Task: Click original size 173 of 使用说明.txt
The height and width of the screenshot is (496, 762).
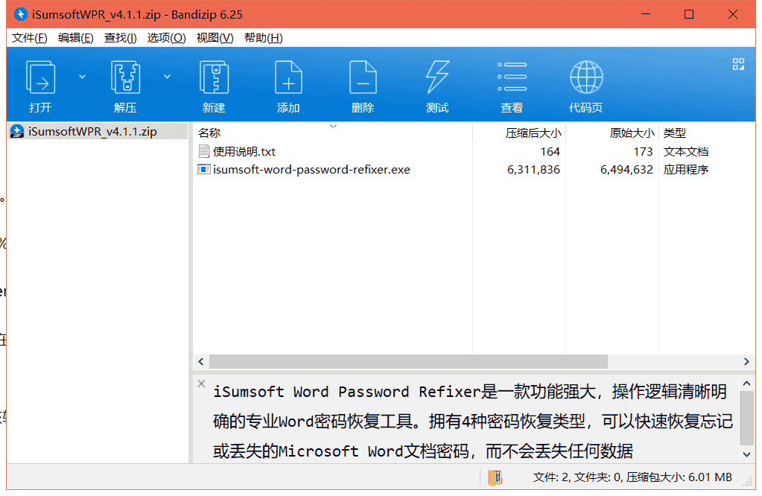Action: tap(643, 152)
